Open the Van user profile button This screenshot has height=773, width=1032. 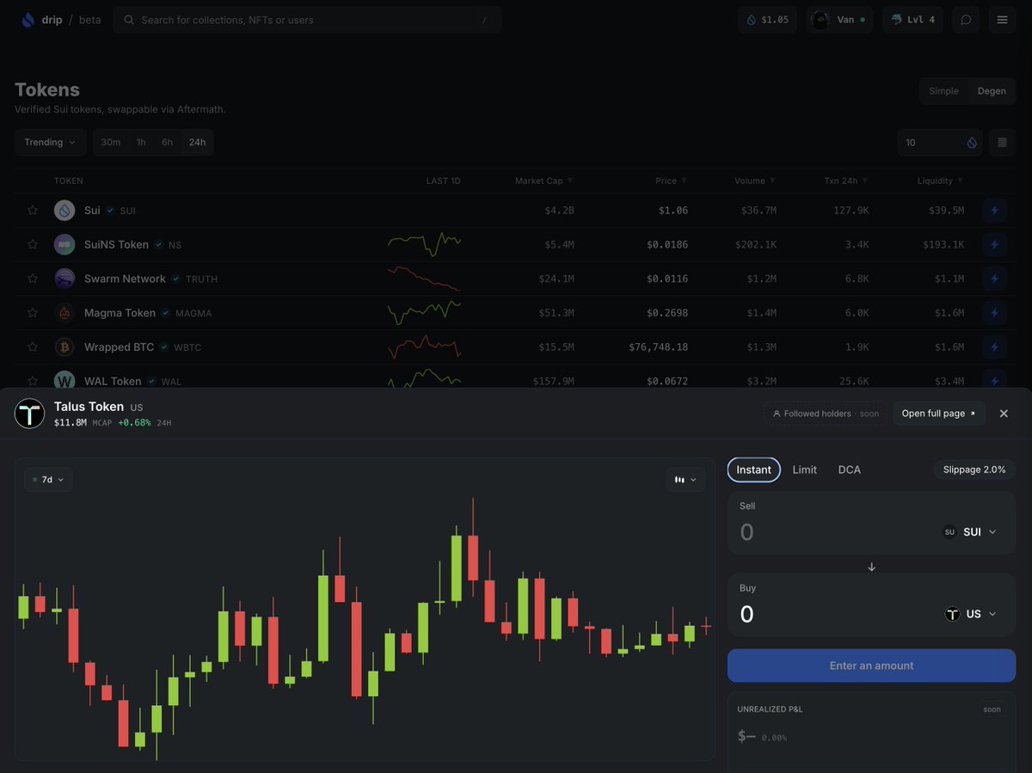coord(839,20)
